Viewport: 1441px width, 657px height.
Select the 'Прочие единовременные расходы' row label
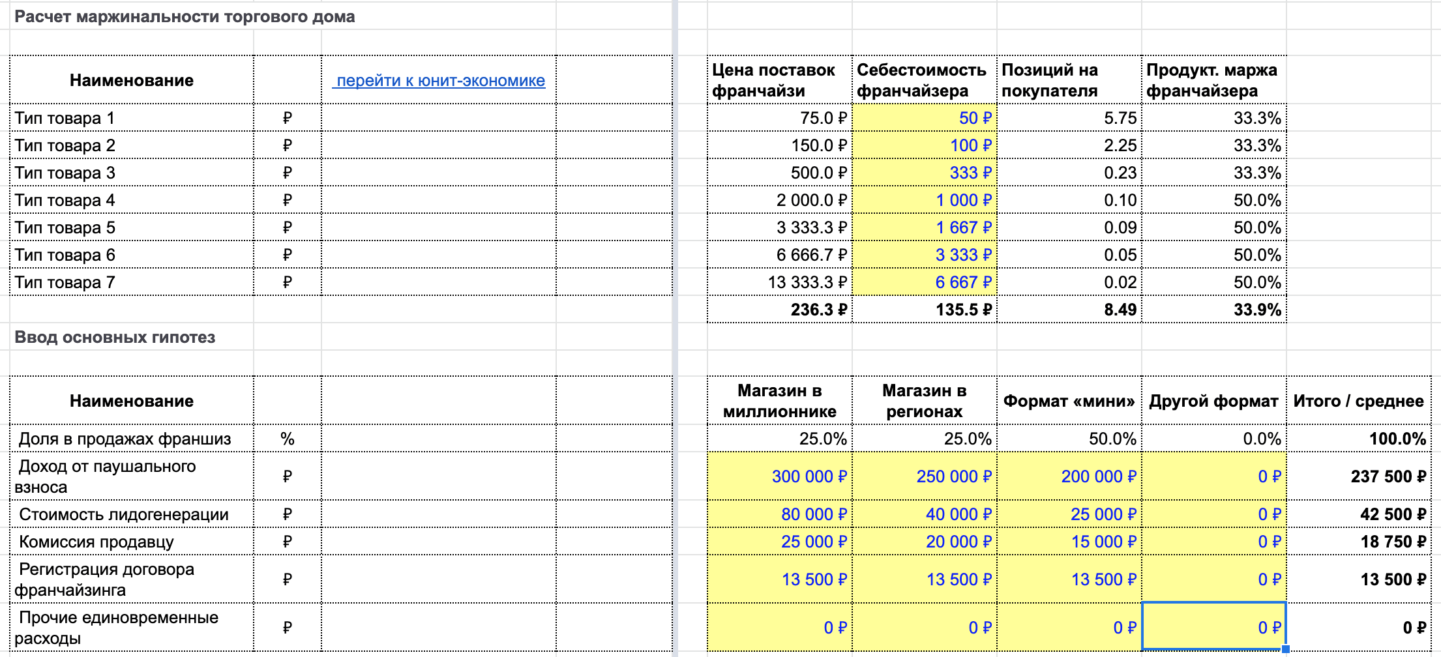click(117, 628)
